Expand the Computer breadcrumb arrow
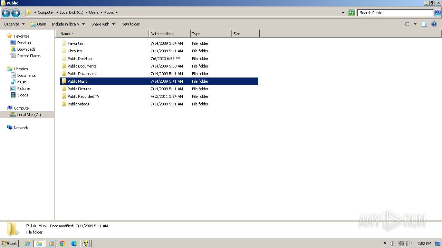 [x=57, y=12]
